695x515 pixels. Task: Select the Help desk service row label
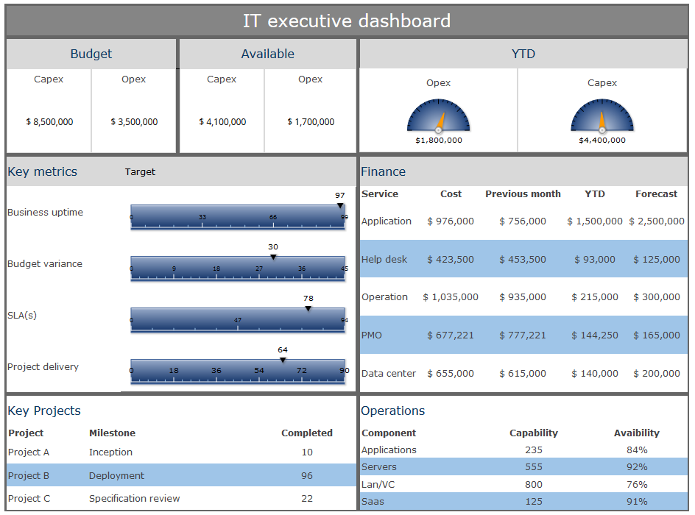384,260
